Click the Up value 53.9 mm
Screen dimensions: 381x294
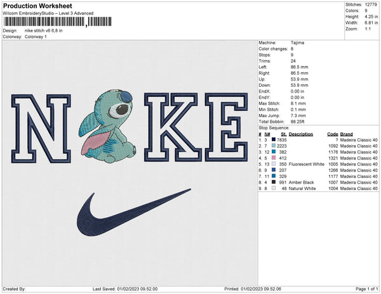(299, 79)
